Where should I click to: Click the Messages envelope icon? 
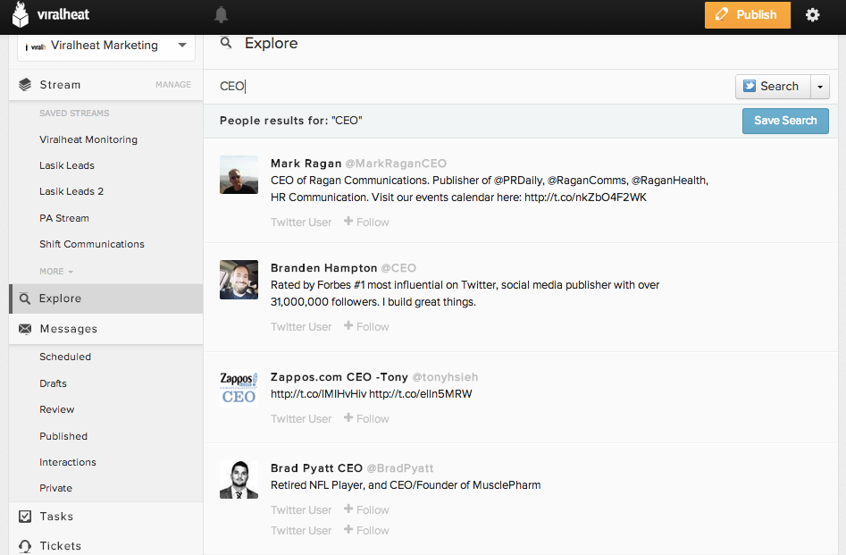25,329
